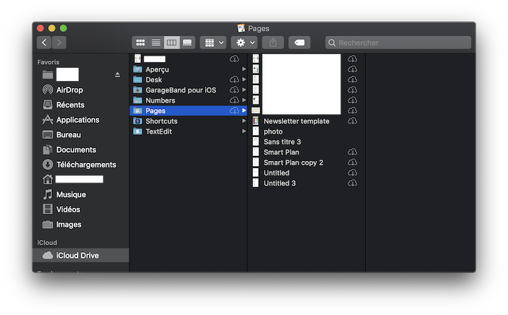The height and width of the screenshot is (315, 508).
Task: Click the Edit Tags button
Action: pos(299,42)
